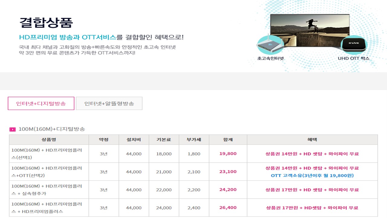Image resolution: width=387 pixels, height=218 pixels.
Task: Click the 3년 contract cell in 선택2 row
Action: tap(104, 172)
